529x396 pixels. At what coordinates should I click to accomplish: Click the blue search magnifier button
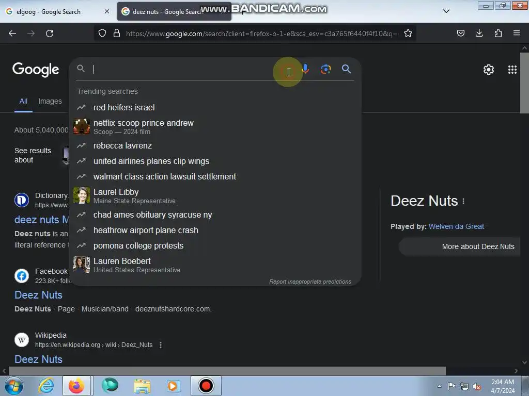pyautogui.click(x=346, y=69)
